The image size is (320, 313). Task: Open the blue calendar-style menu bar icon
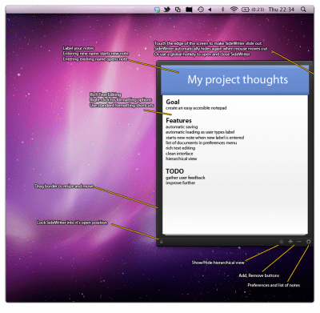click(x=158, y=10)
